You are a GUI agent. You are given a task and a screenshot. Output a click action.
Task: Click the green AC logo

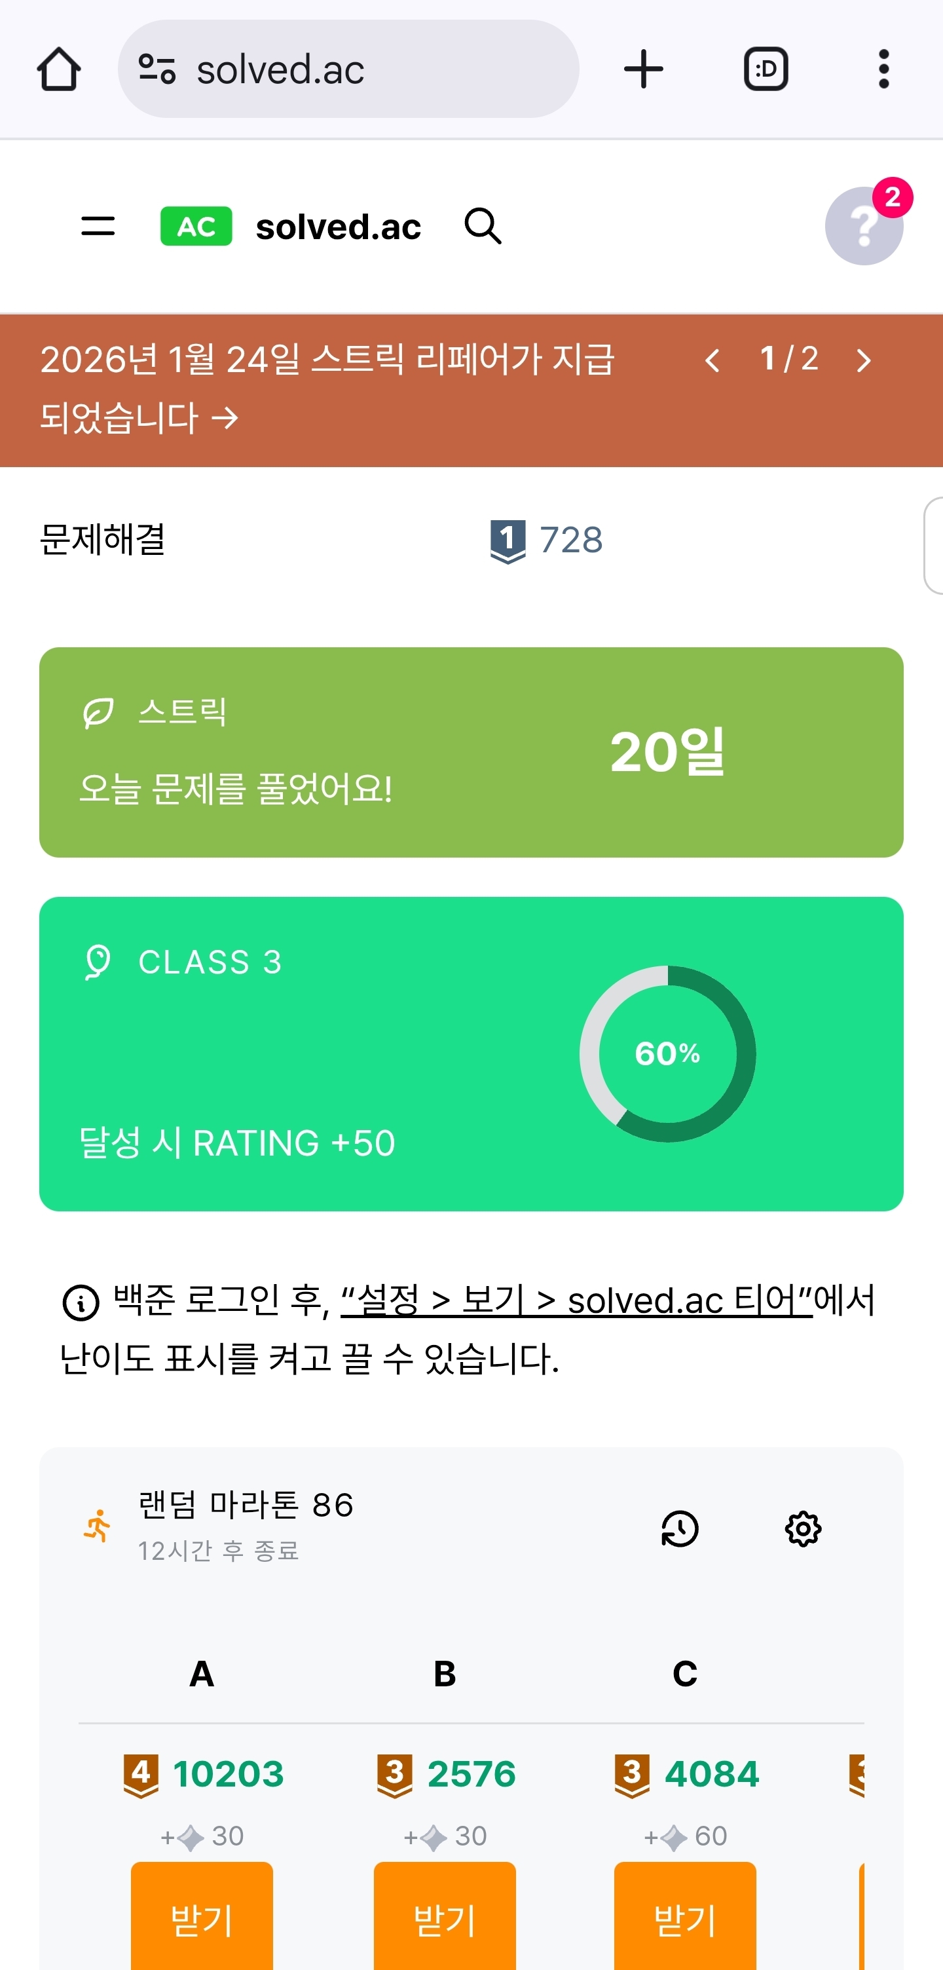[196, 227]
